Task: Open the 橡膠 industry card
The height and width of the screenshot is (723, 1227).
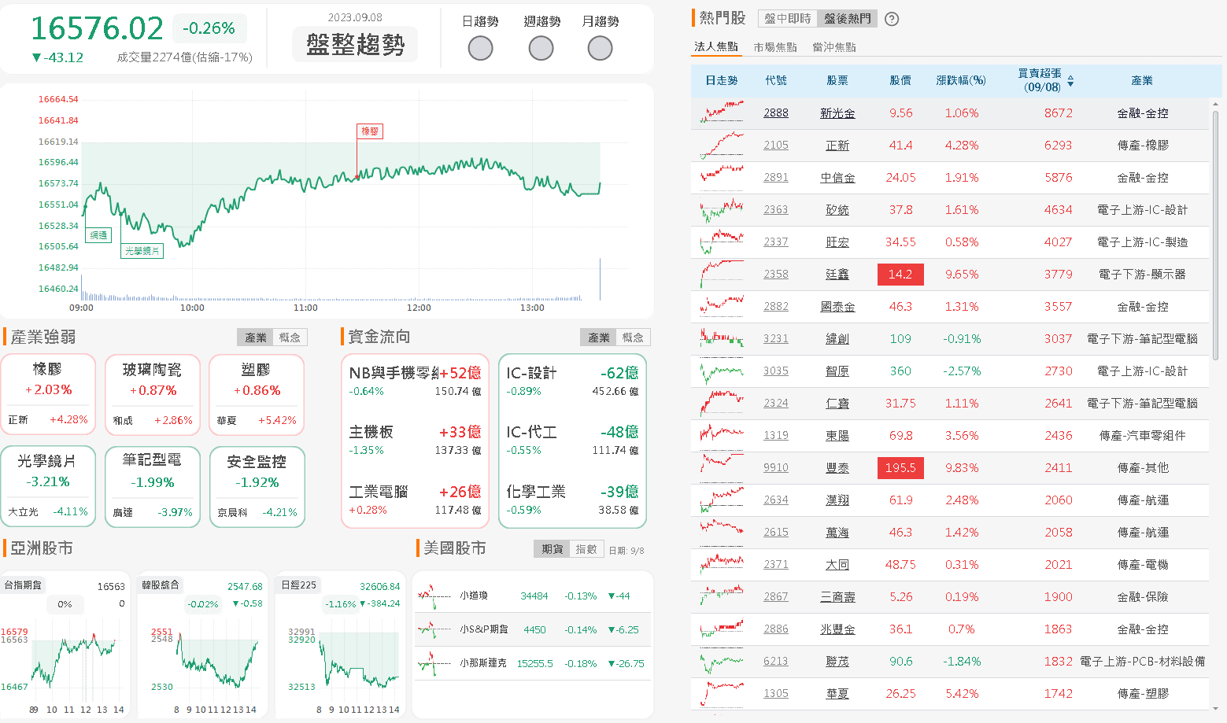Action: [x=48, y=394]
